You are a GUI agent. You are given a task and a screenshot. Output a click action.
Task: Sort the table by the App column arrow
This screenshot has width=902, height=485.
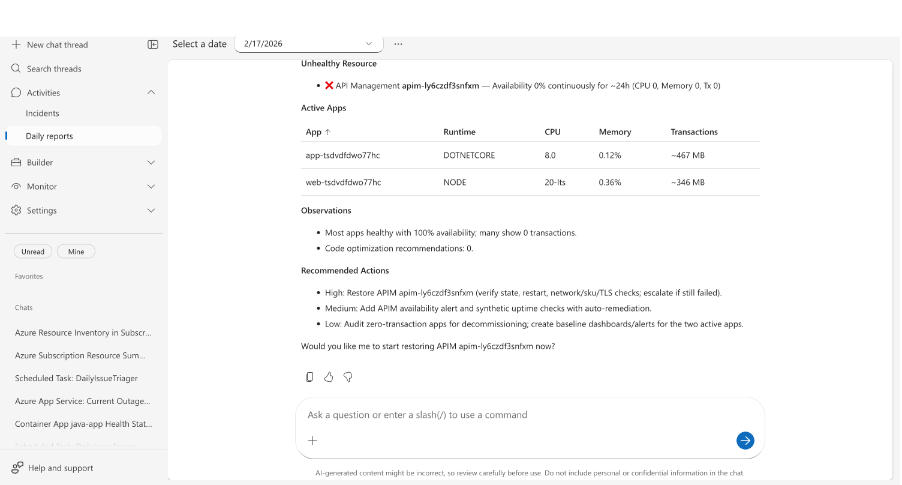327,132
